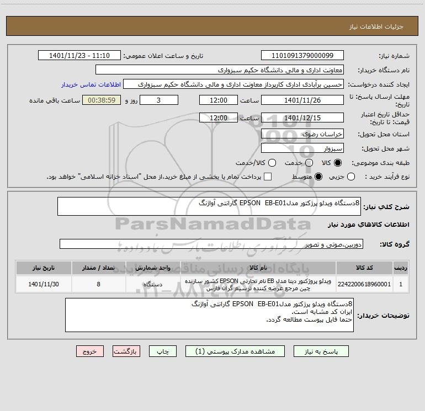
Task: Click the جزئیات اطلاعات نیاز header title
Action: 376,26
